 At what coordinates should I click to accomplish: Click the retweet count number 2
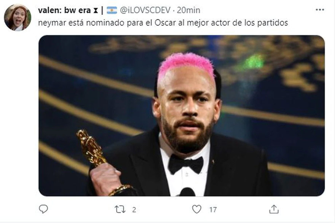point(134,210)
